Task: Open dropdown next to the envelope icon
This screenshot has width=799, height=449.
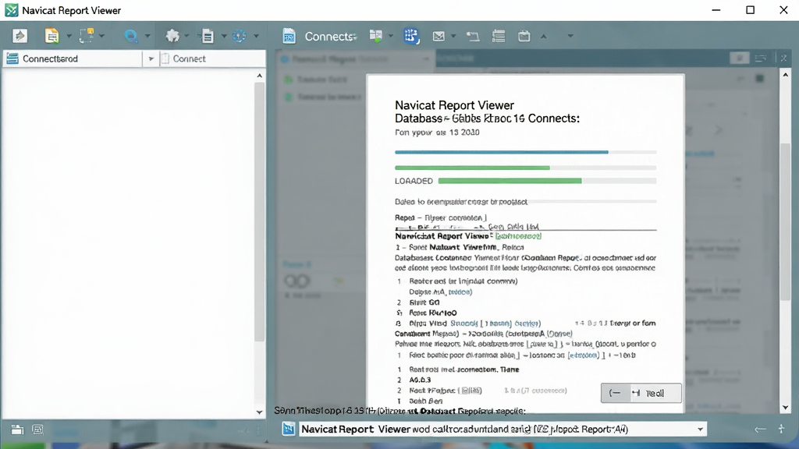Action: [x=453, y=36]
